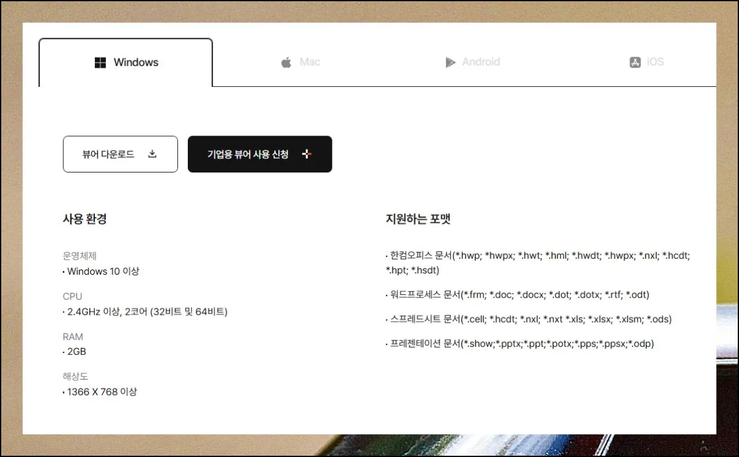Click the Android play store icon
The height and width of the screenshot is (457, 739).
point(450,62)
